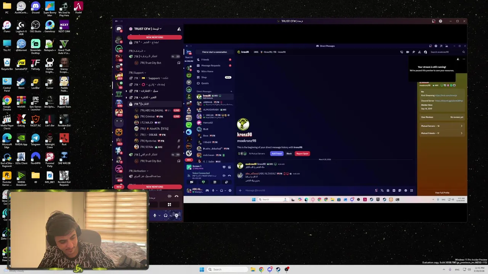This screenshot has height=274, width=488.
Task: Toggle deafen in the streamed Discord user panel
Action: click(222, 190)
